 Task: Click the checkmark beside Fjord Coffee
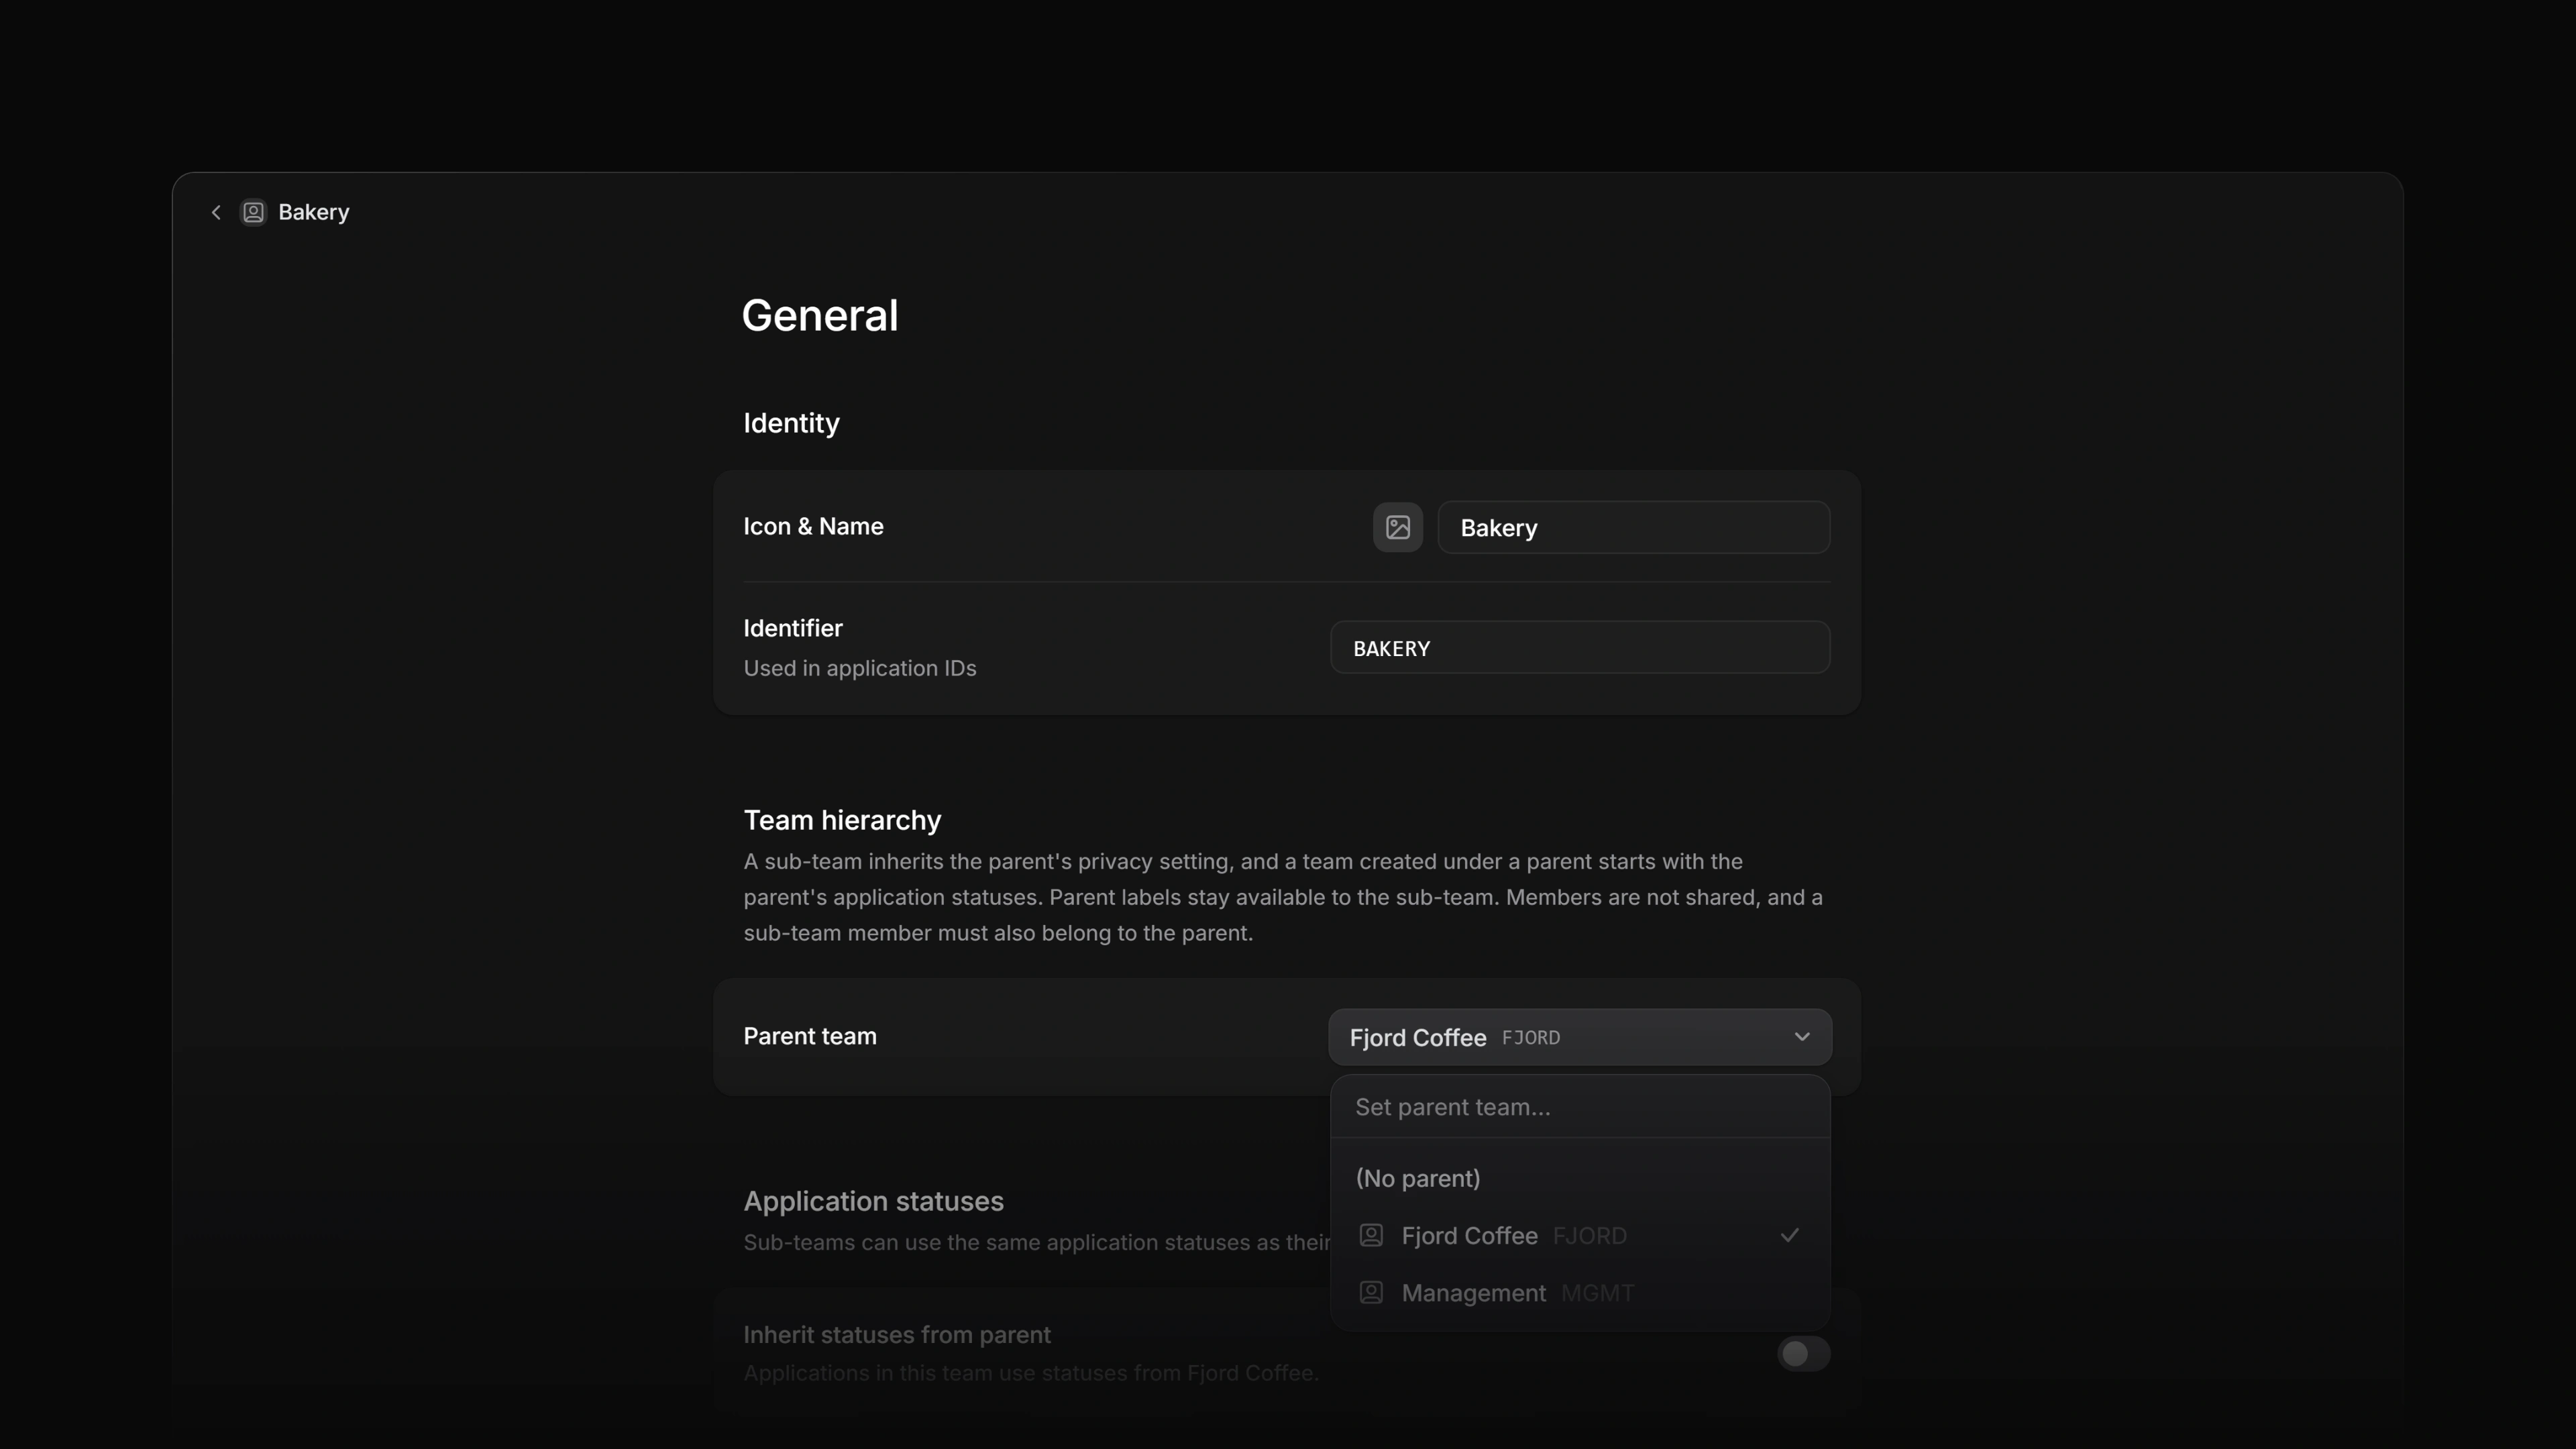(1789, 1235)
